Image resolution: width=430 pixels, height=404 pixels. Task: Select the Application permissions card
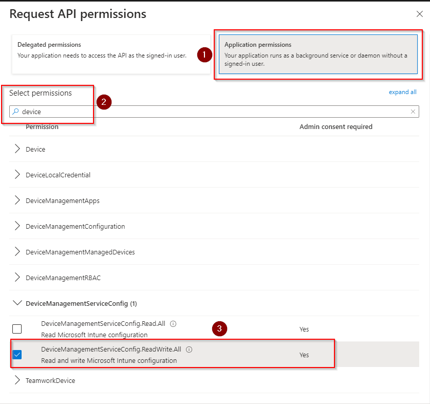tap(317, 54)
